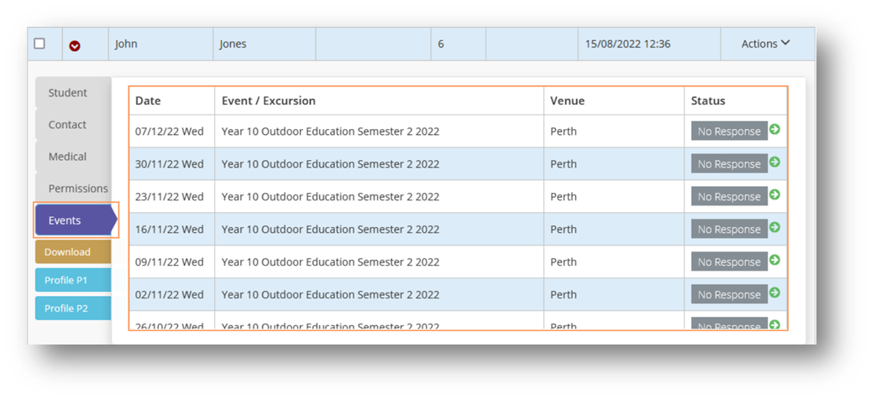Open Profile P1
The width and height of the screenshot is (871, 399).
click(x=73, y=281)
